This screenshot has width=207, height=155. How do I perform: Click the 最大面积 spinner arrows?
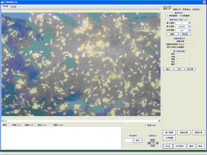coord(190,27)
